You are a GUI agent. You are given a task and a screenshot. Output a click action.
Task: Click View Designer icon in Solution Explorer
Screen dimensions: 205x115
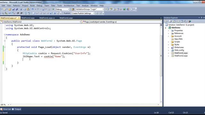[182, 21]
